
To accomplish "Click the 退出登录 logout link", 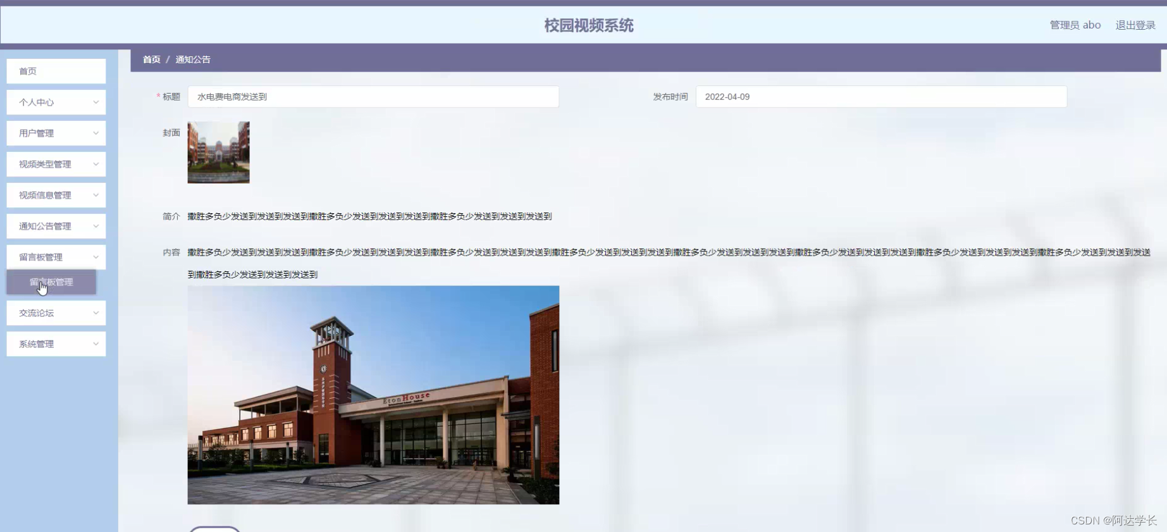I will click(x=1135, y=25).
